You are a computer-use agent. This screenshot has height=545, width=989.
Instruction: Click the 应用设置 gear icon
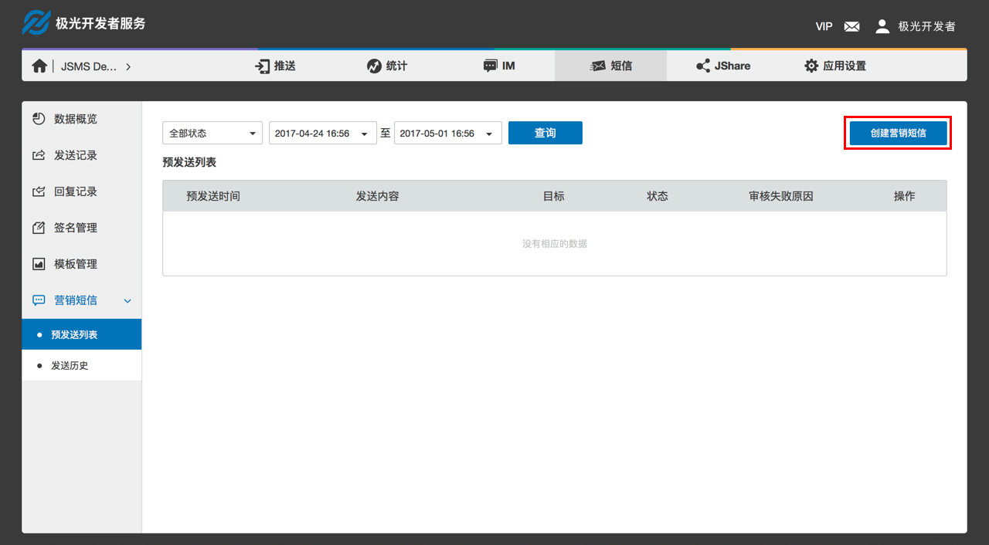coord(811,66)
